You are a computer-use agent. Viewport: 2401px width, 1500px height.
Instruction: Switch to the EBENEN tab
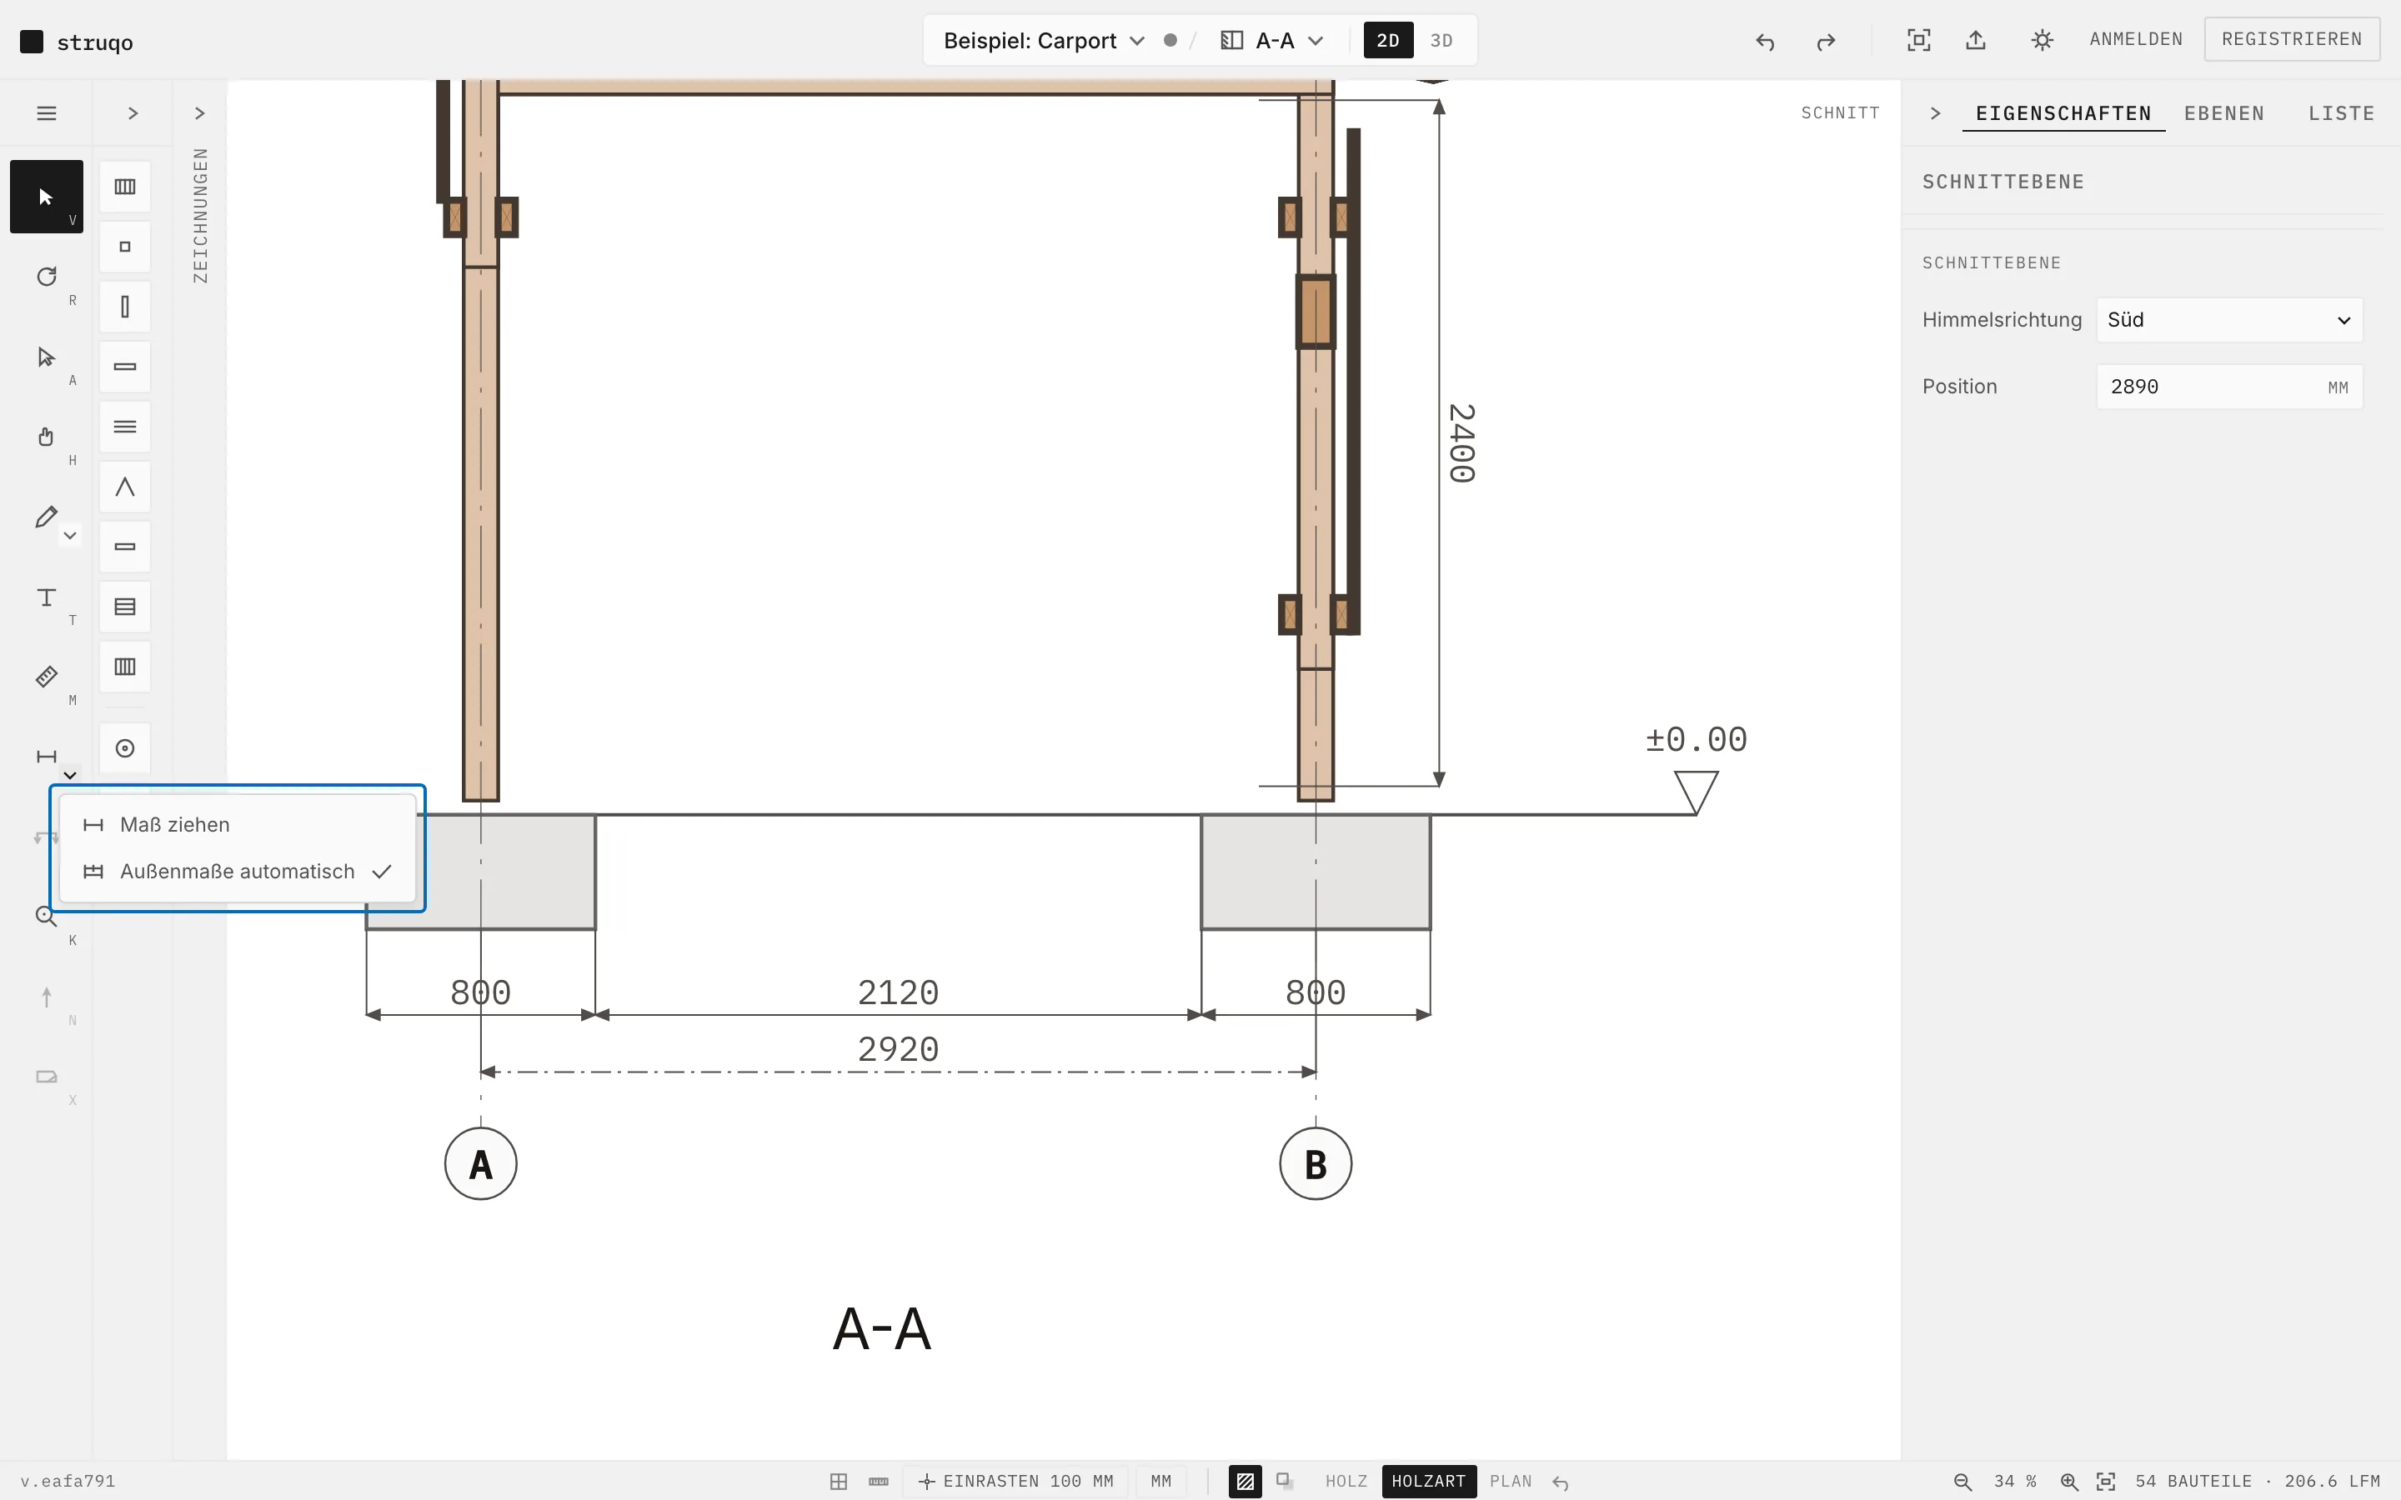point(2224,113)
